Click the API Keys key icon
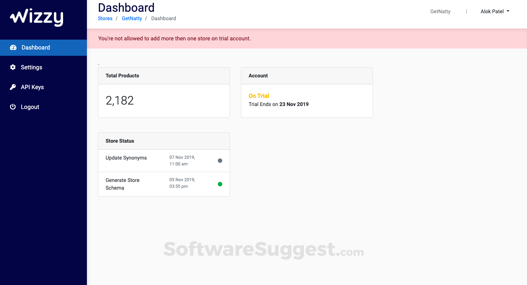Viewport: 527px width, 285px height. click(x=13, y=87)
